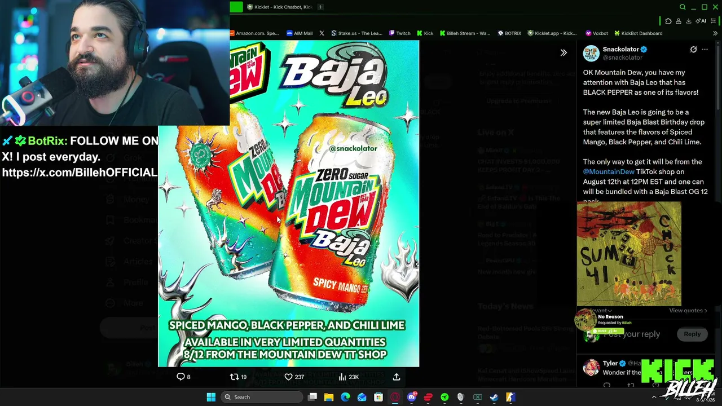Image resolution: width=722 pixels, height=406 pixels.
Task: Open Snackolator profile avatar
Action: click(591, 53)
